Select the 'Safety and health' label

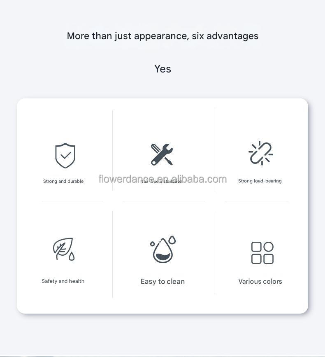[x=63, y=281]
